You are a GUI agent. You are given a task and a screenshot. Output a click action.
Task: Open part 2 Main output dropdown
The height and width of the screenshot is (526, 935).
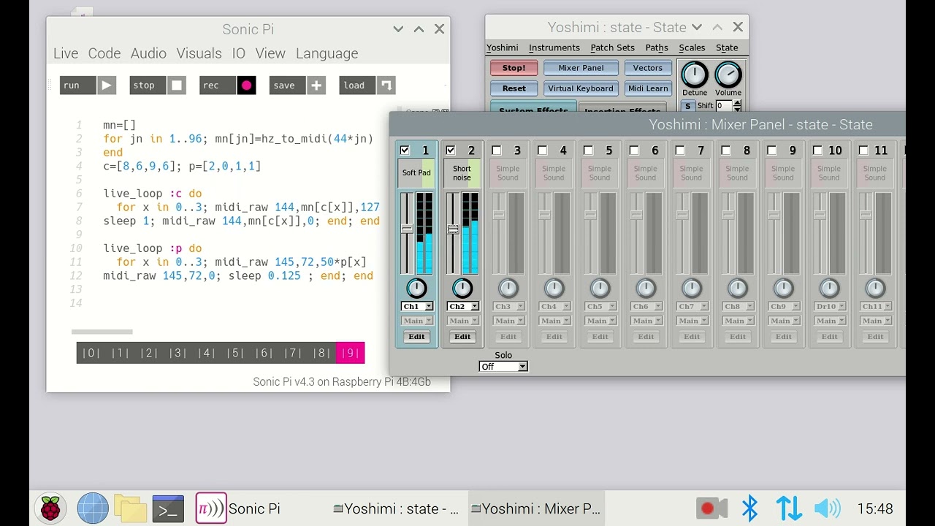click(462, 321)
